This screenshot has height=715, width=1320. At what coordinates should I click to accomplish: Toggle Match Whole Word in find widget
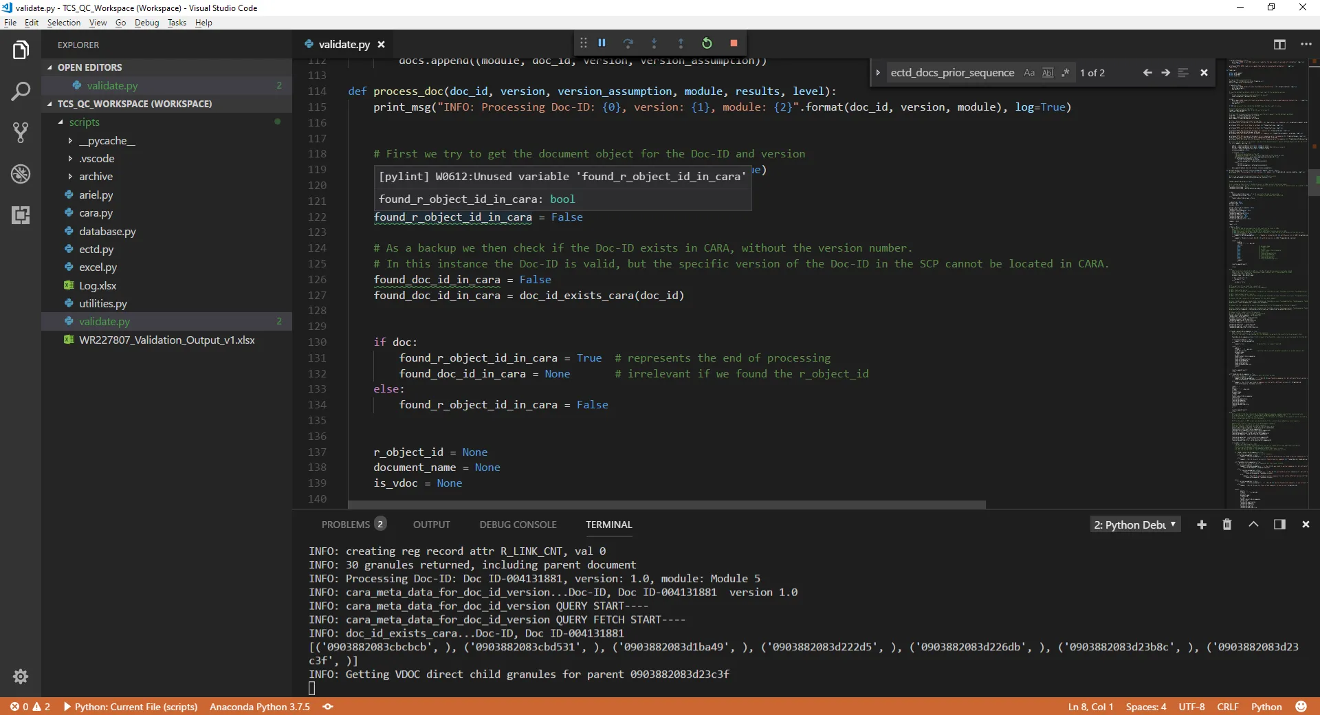tap(1047, 73)
